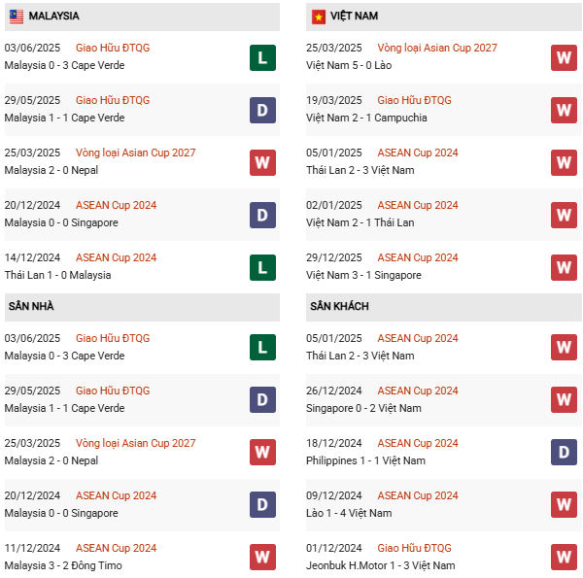Click the Malaysia flag icon
Viewport: 583px width, 578px height.
click(17, 17)
